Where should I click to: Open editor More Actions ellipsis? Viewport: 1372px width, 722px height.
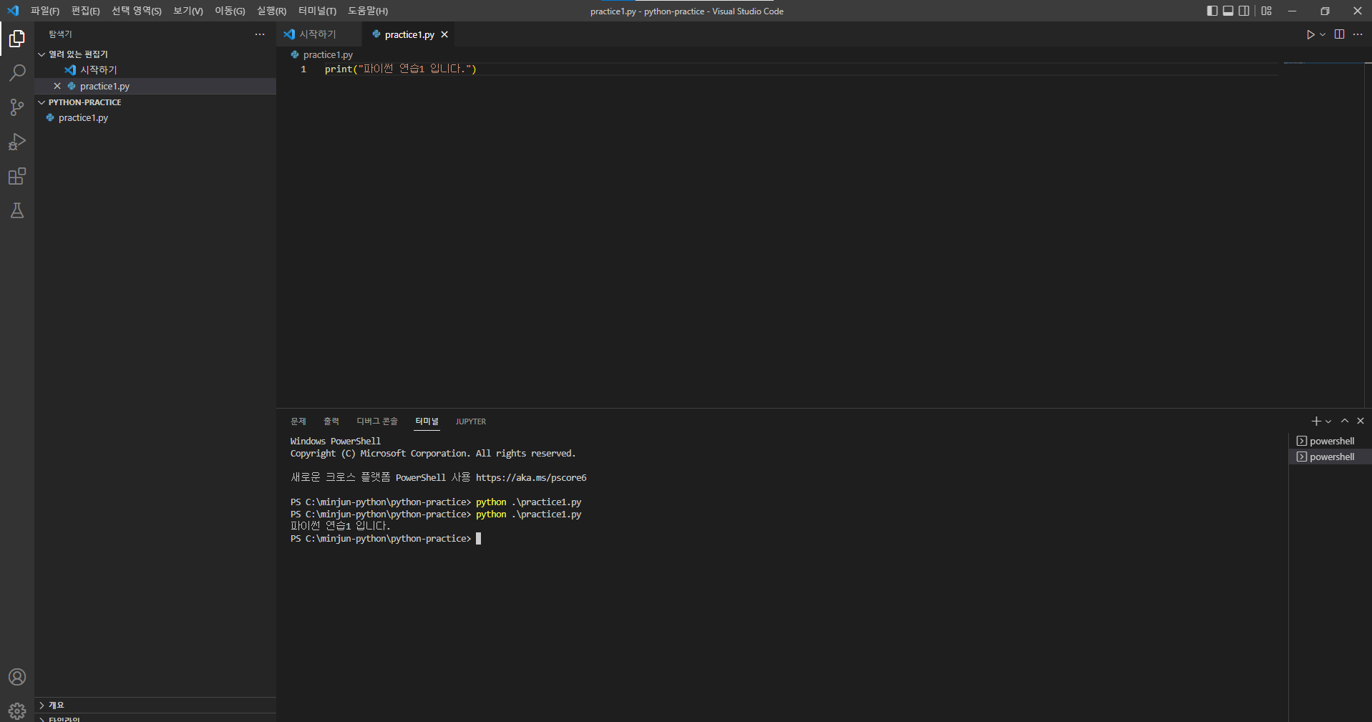[1358, 34]
